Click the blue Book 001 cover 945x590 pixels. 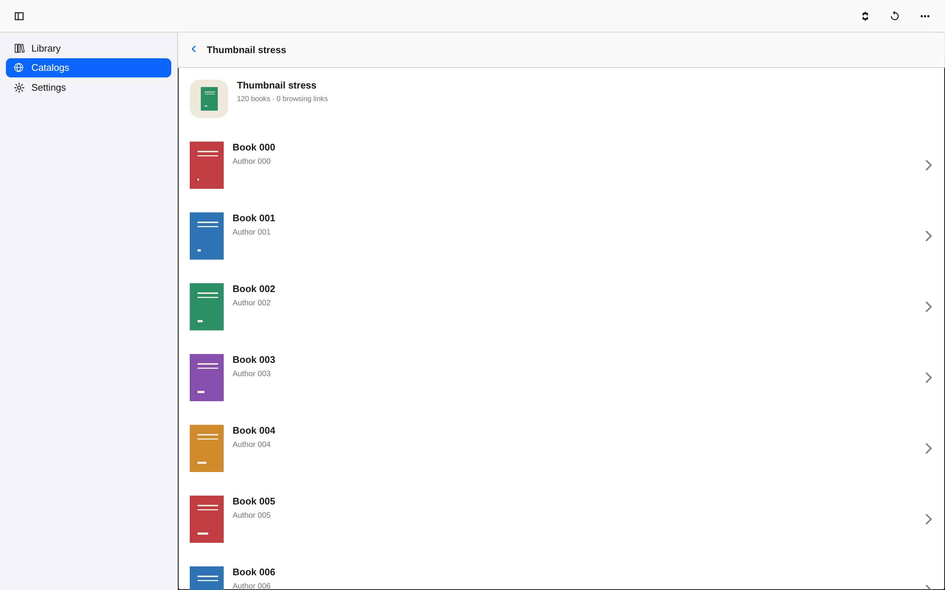[207, 236]
